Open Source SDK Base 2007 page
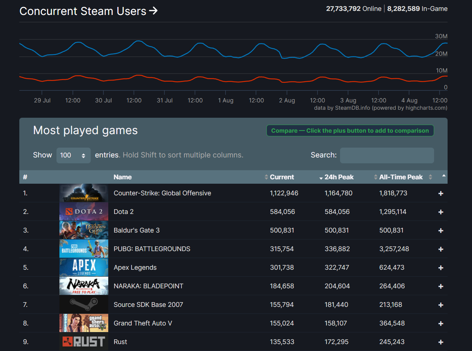 point(148,305)
